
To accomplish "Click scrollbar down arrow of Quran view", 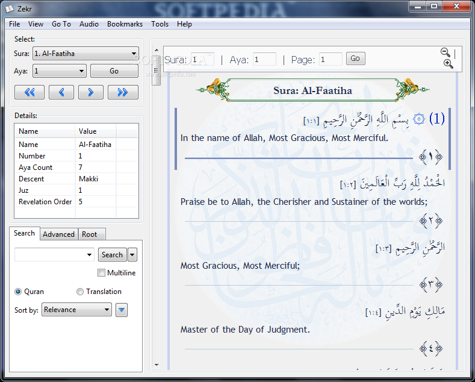I will [157, 365].
